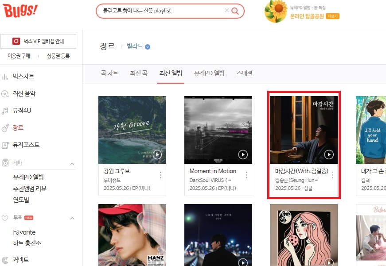Open 뮤직PD 앨범 in sidebar
The height and width of the screenshot is (266, 386).
[x=28, y=177]
